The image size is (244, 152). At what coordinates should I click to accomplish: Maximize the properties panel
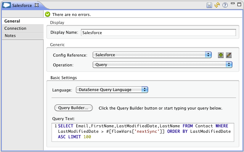[x=239, y=5]
